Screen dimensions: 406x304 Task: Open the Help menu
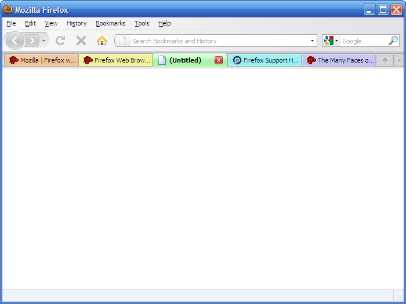point(164,23)
